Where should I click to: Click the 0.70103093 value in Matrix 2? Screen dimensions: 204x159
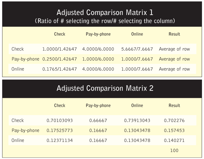click(60, 121)
